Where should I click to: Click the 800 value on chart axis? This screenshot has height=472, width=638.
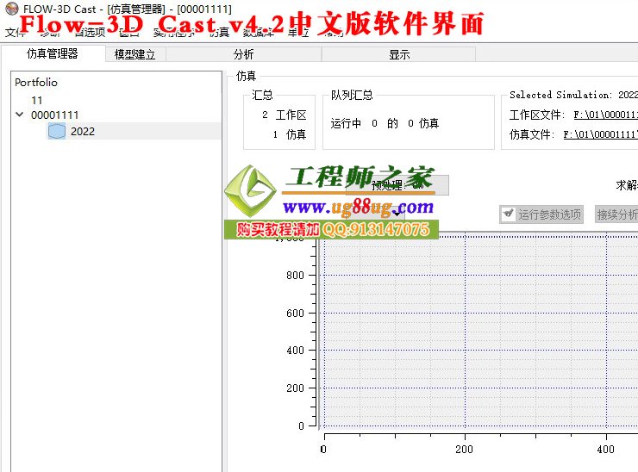(295, 276)
